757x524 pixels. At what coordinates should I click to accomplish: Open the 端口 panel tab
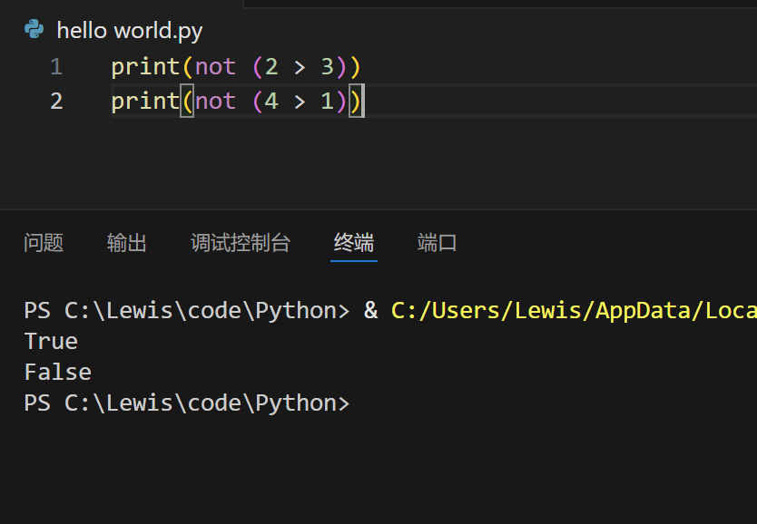(x=437, y=243)
